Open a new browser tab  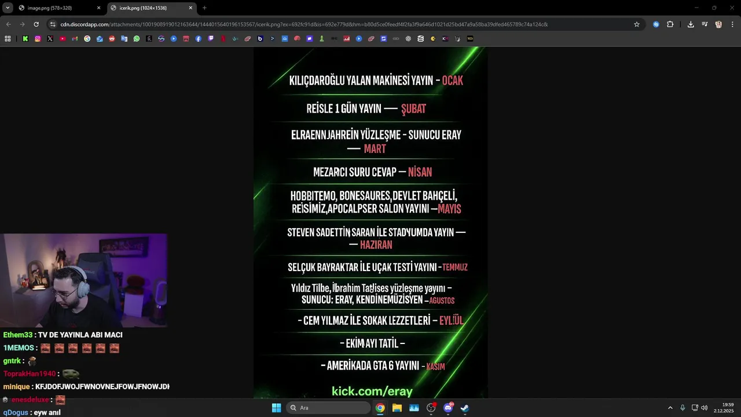tap(204, 8)
